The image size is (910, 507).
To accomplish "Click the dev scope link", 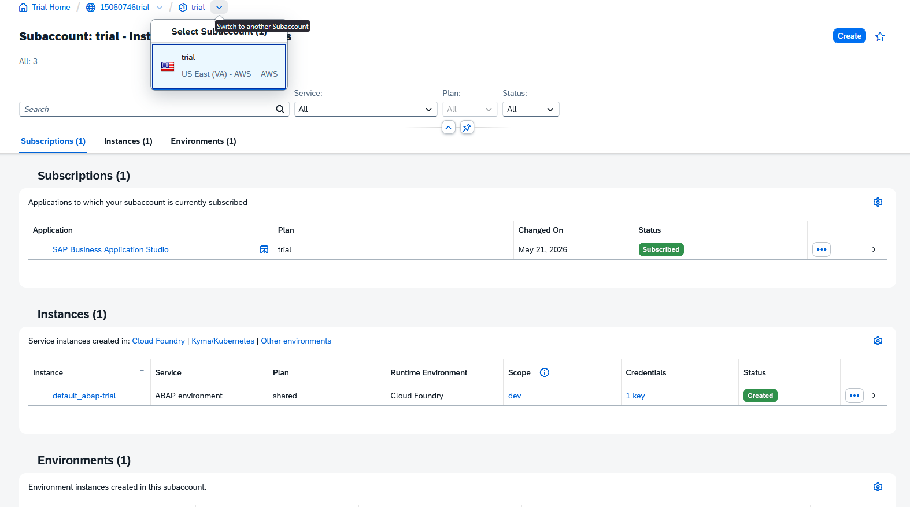I will [x=515, y=396].
